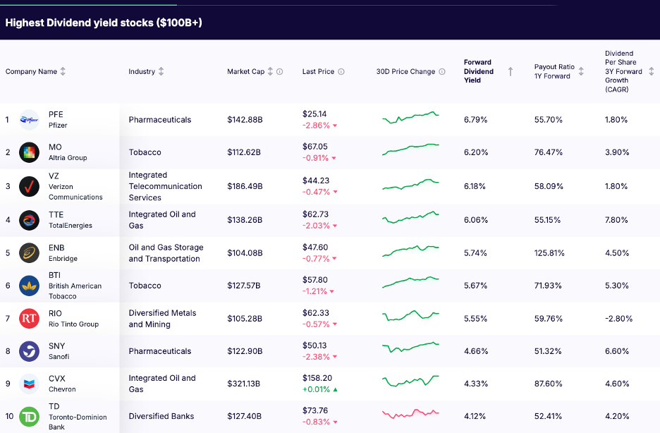
Task: Click the 6.79% dividend yield cell
Action: (476, 120)
